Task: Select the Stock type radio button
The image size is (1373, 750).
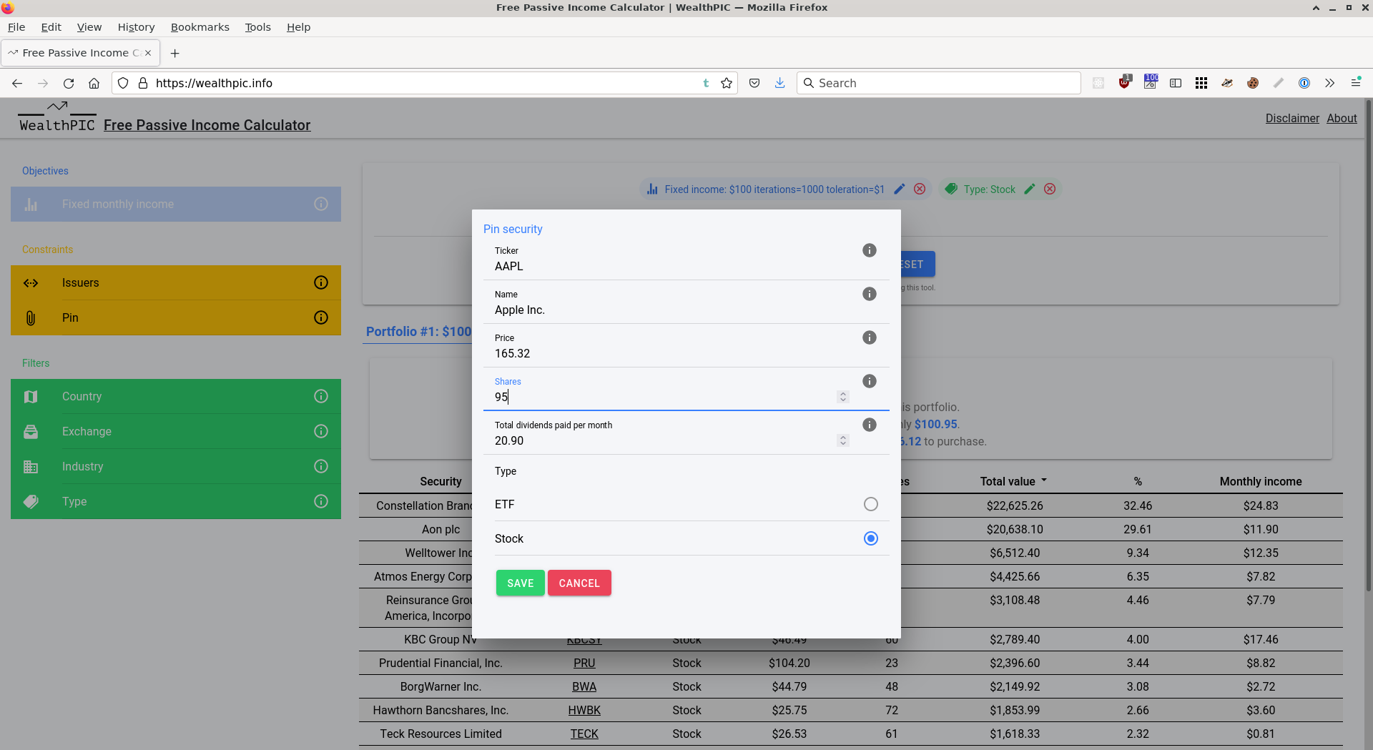Action: click(x=870, y=538)
